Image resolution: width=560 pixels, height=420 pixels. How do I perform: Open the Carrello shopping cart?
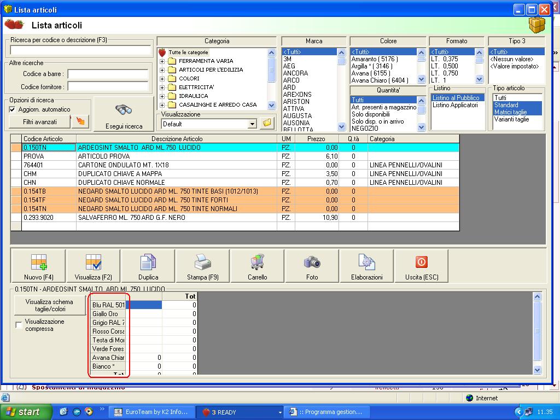[258, 266]
